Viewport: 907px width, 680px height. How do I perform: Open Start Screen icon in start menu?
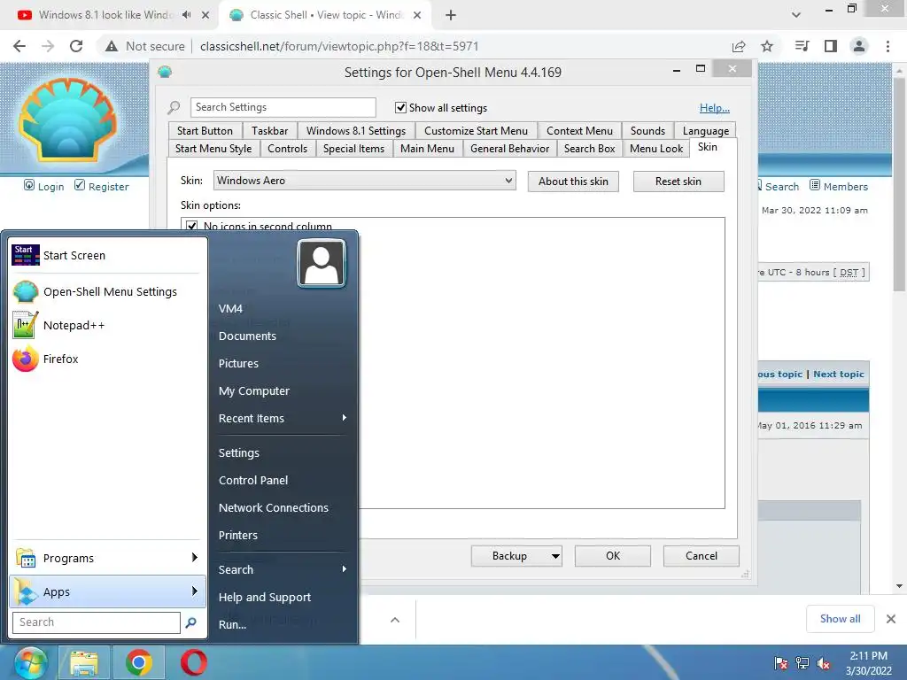tap(26, 255)
